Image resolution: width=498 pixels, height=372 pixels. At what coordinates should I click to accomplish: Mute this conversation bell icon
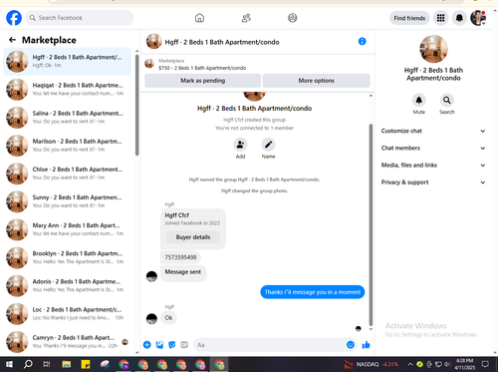click(x=419, y=100)
